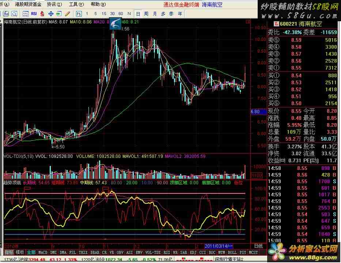Open the 港股期货基金 menu
The width and height of the screenshot is (341, 263).
coord(28,4)
